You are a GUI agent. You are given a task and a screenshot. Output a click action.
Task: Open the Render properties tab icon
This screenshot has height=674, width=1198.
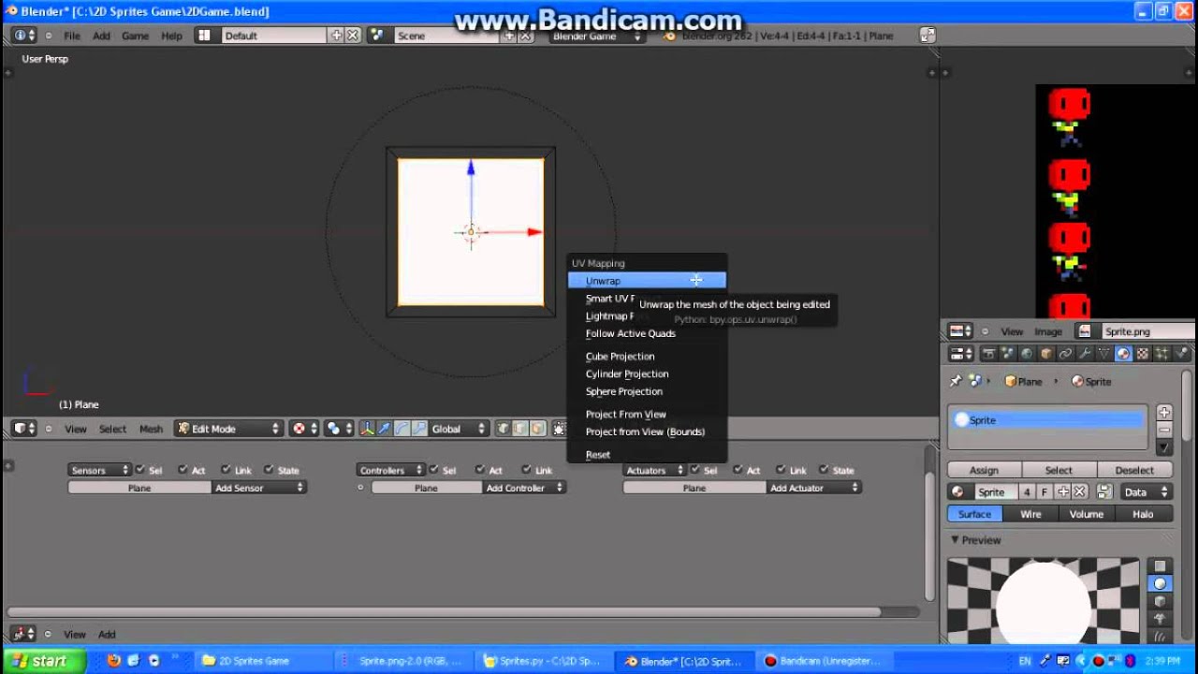point(989,354)
